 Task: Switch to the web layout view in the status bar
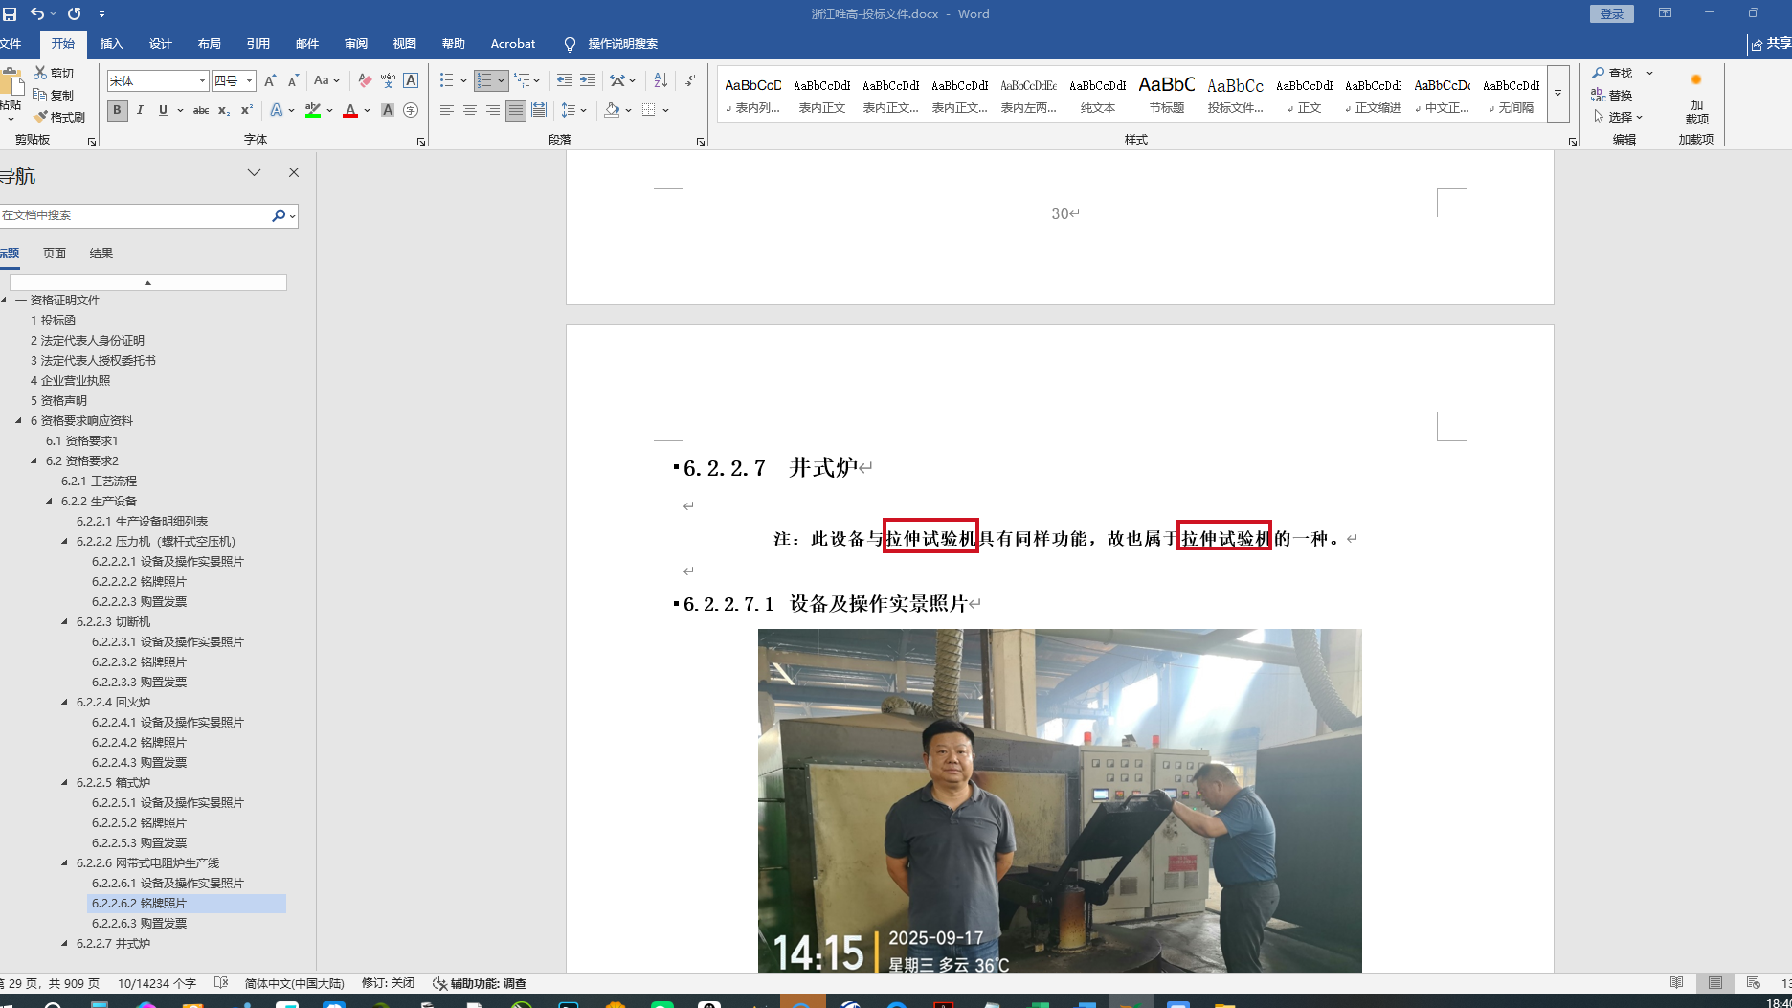pos(1753,983)
